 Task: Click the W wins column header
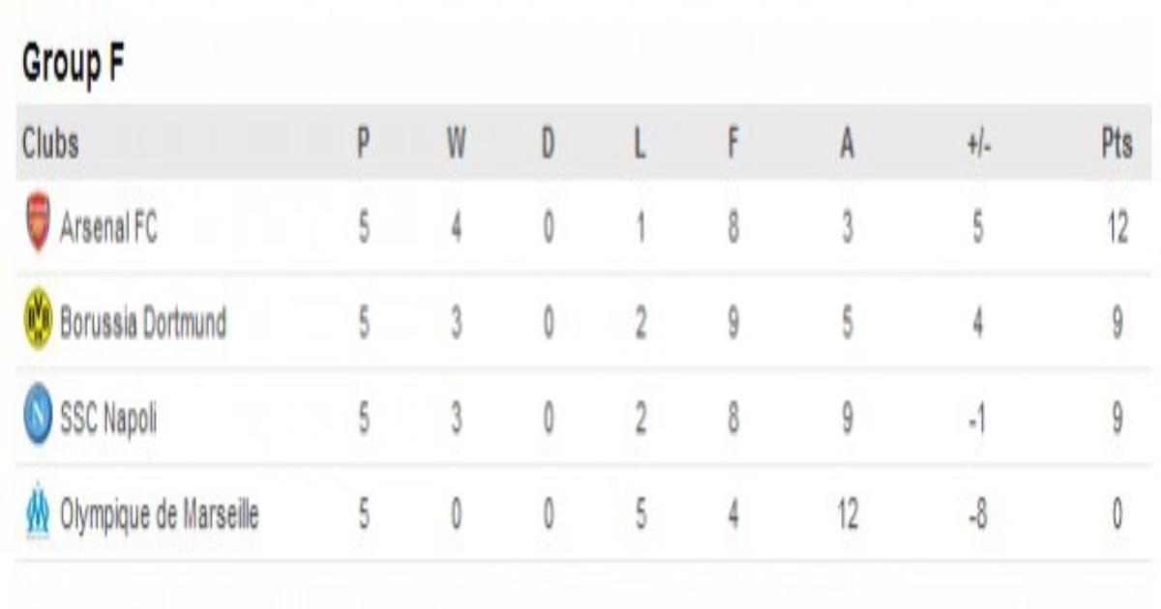coord(456,145)
